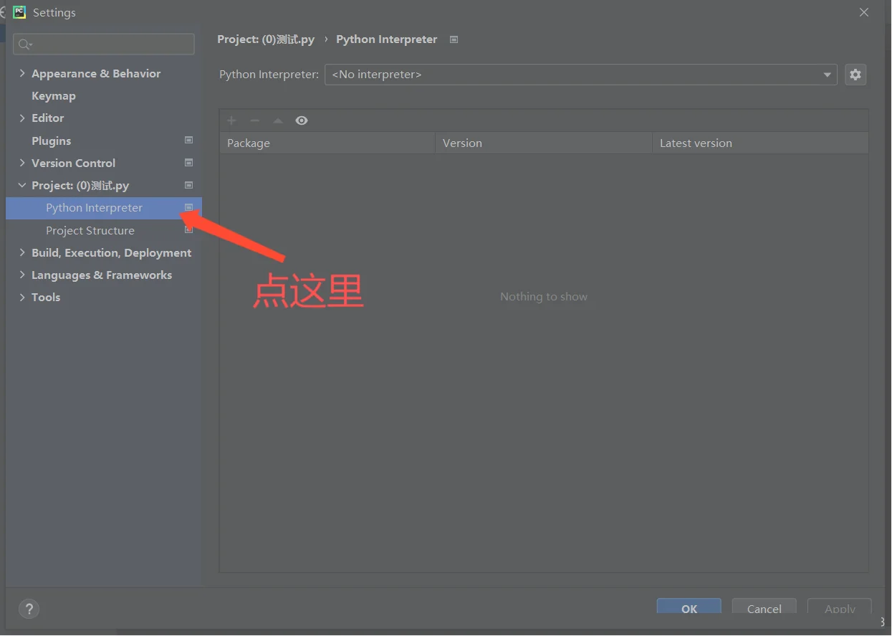This screenshot has height=636, width=892.
Task: Expand the Build, Execution, Deployment section
Action: point(22,252)
